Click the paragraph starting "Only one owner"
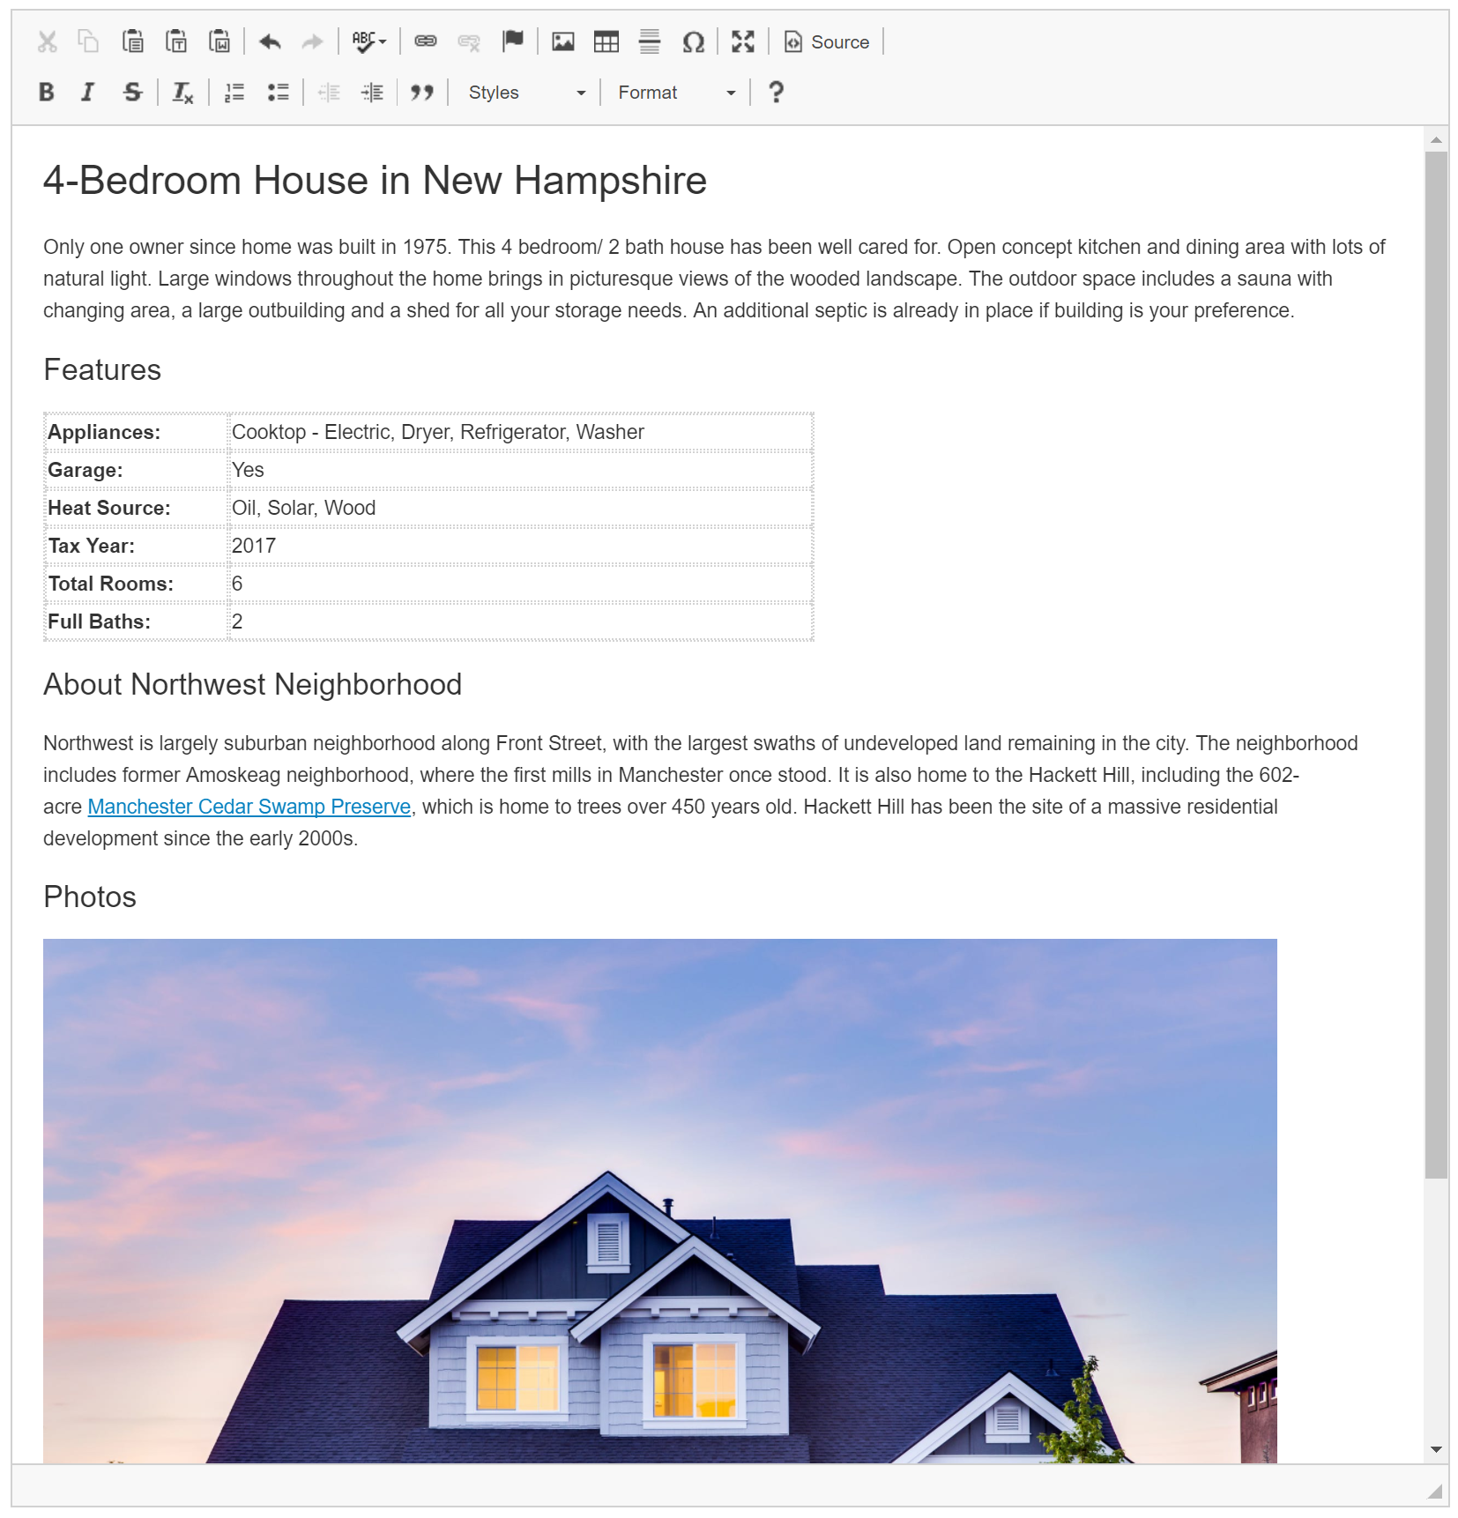This screenshot has width=1458, height=1518. [714, 279]
